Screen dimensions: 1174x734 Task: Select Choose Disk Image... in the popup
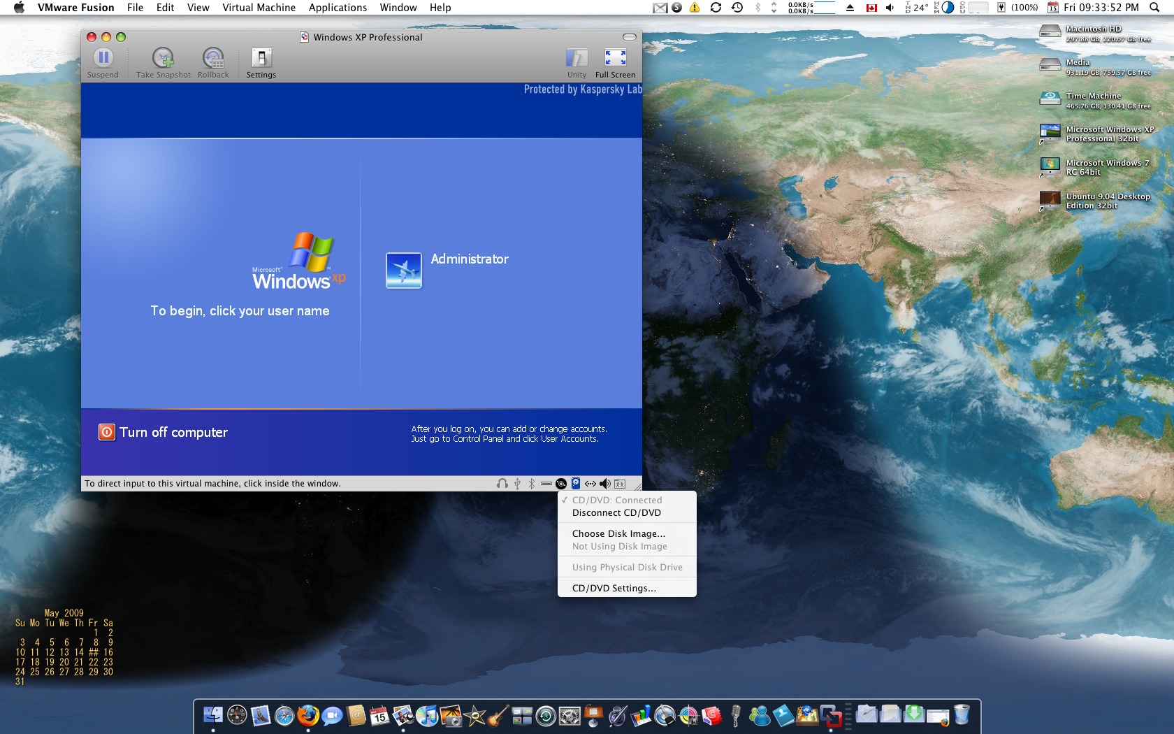click(x=627, y=534)
